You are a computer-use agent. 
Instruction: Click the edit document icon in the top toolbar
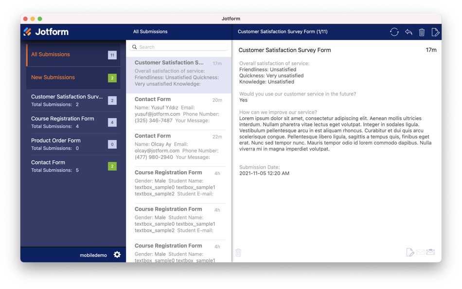click(x=435, y=32)
